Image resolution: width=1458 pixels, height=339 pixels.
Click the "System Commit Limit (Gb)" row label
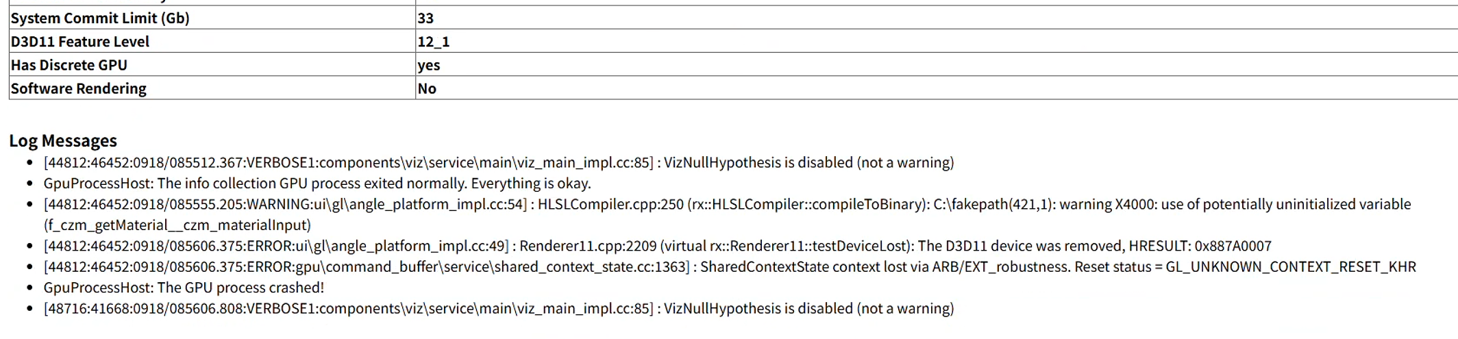(100, 18)
